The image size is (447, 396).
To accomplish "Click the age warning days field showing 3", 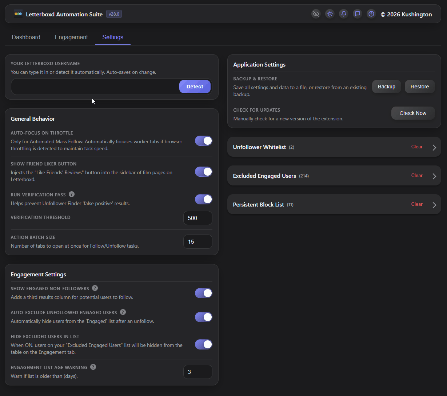I will click(x=198, y=372).
